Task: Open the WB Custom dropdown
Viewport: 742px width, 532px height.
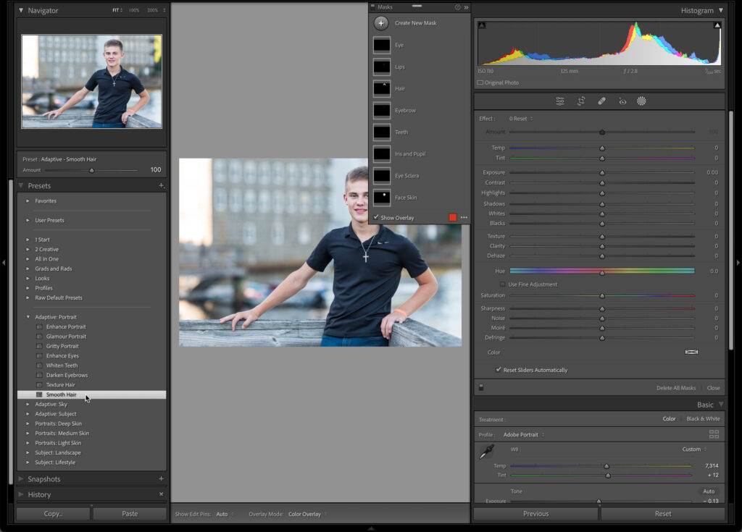Action: 693,449
